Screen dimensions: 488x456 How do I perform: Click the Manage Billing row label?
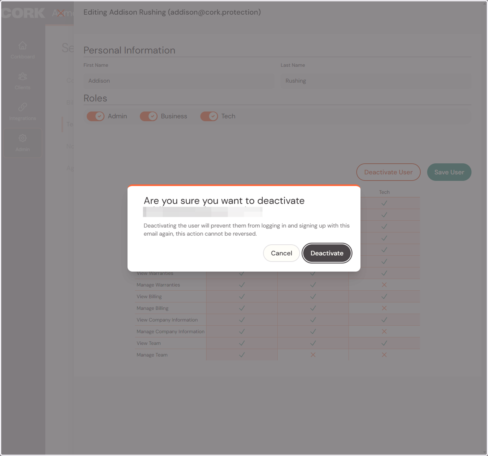152,308
